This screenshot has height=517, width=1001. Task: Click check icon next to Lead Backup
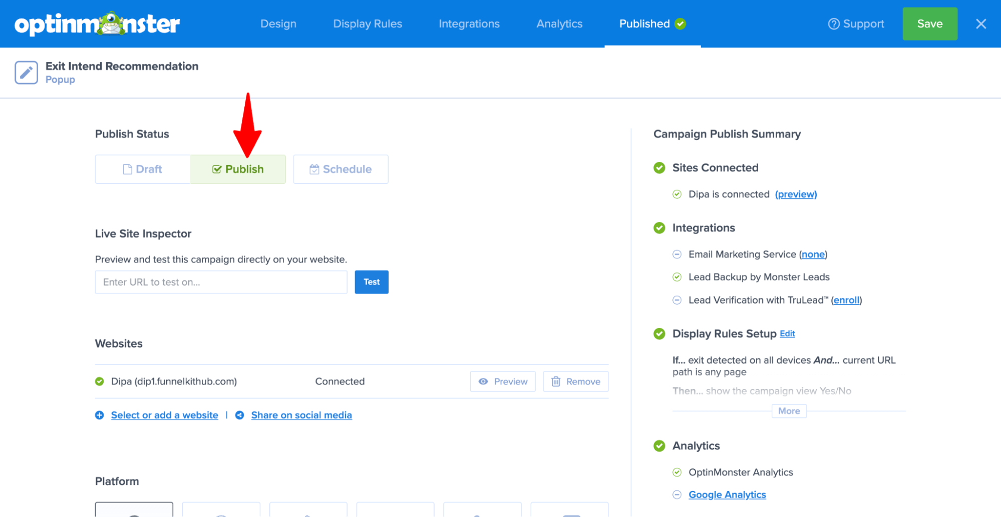pyautogui.click(x=677, y=277)
